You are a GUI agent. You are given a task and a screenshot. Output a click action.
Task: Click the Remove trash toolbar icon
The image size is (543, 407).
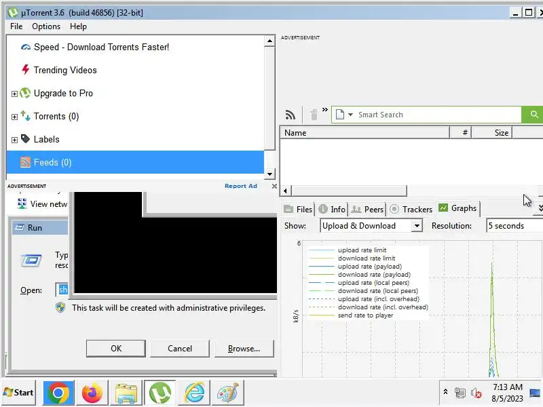[314, 115]
